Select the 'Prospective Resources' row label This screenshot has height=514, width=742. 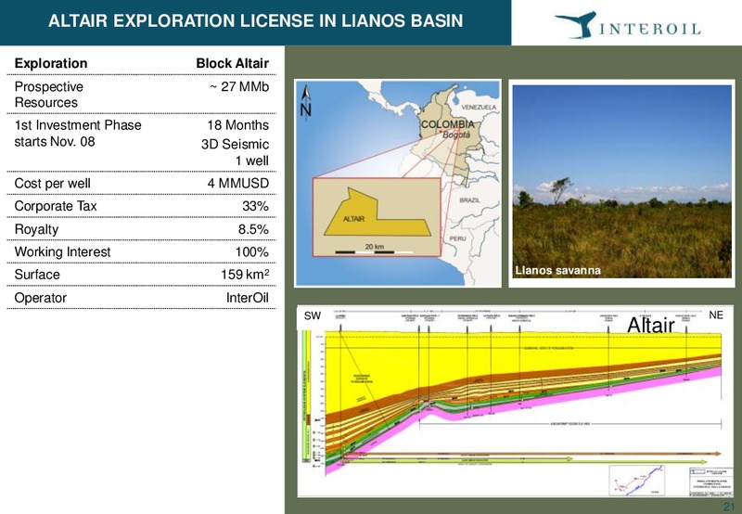tap(49, 95)
